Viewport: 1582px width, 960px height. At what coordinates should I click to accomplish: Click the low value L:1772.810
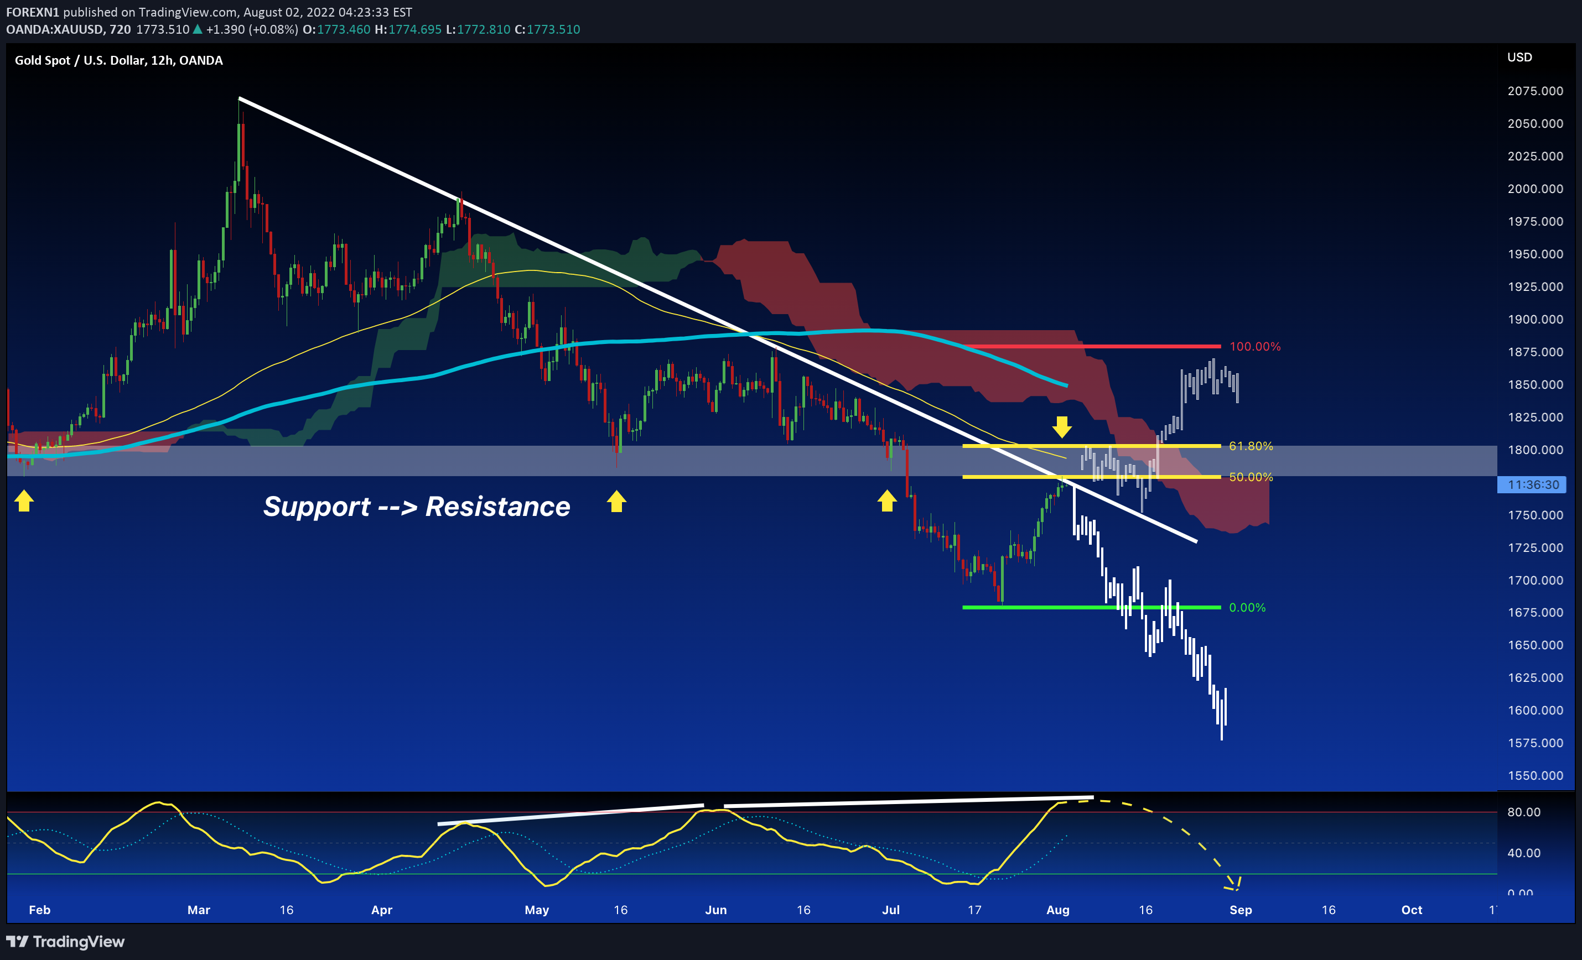pyautogui.click(x=478, y=29)
